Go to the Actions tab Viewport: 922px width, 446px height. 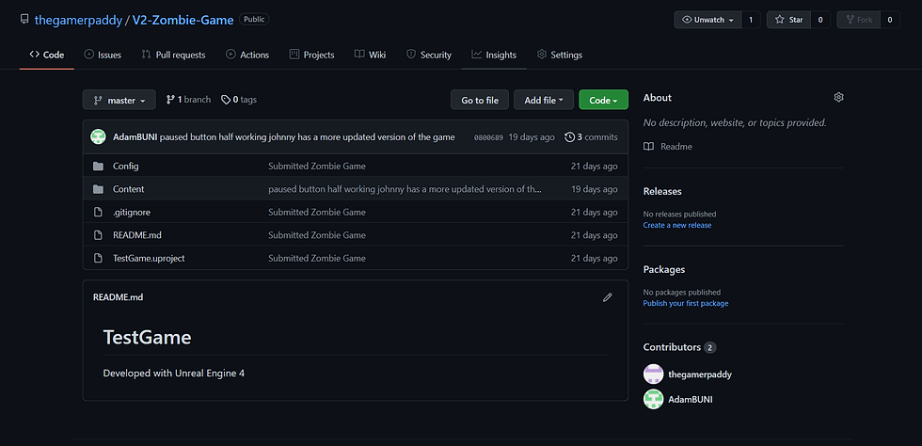(x=247, y=55)
